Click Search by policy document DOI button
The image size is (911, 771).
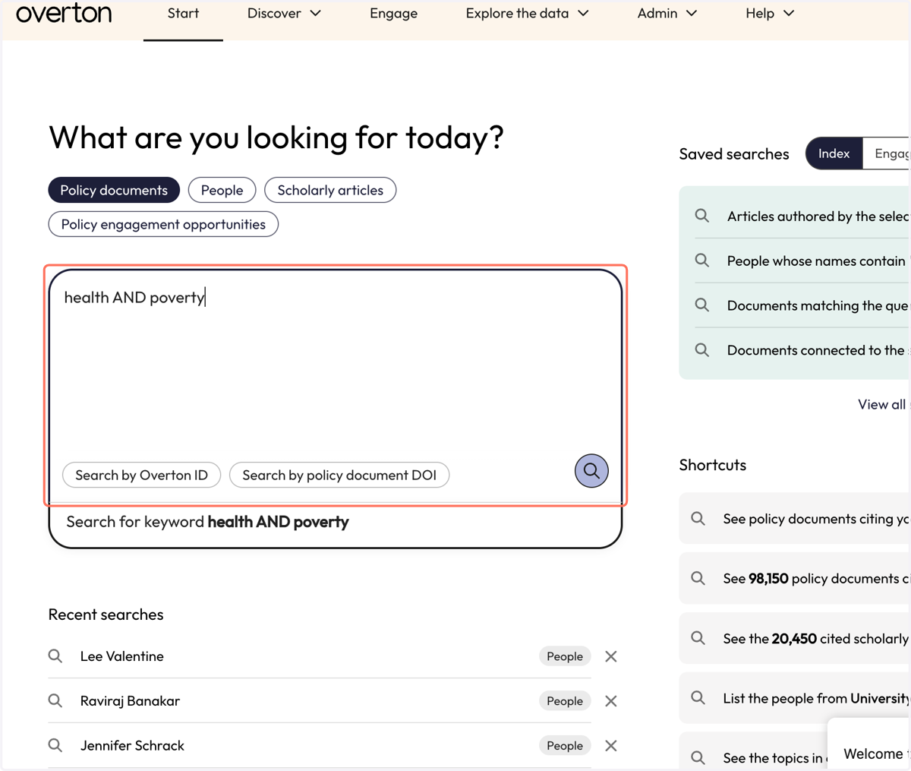pos(339,475)
